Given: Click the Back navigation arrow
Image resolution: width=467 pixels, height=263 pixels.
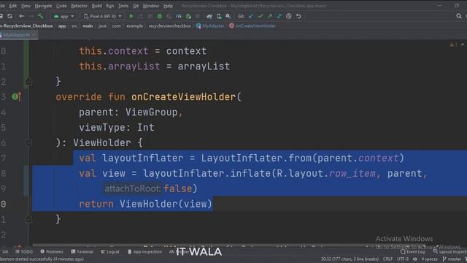Looking at the screenshot, I should (21, 16).
